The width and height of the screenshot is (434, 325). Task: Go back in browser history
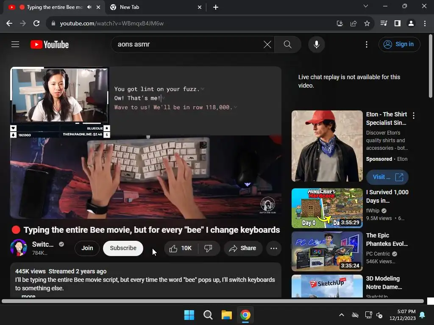click(x=9, y=23)
